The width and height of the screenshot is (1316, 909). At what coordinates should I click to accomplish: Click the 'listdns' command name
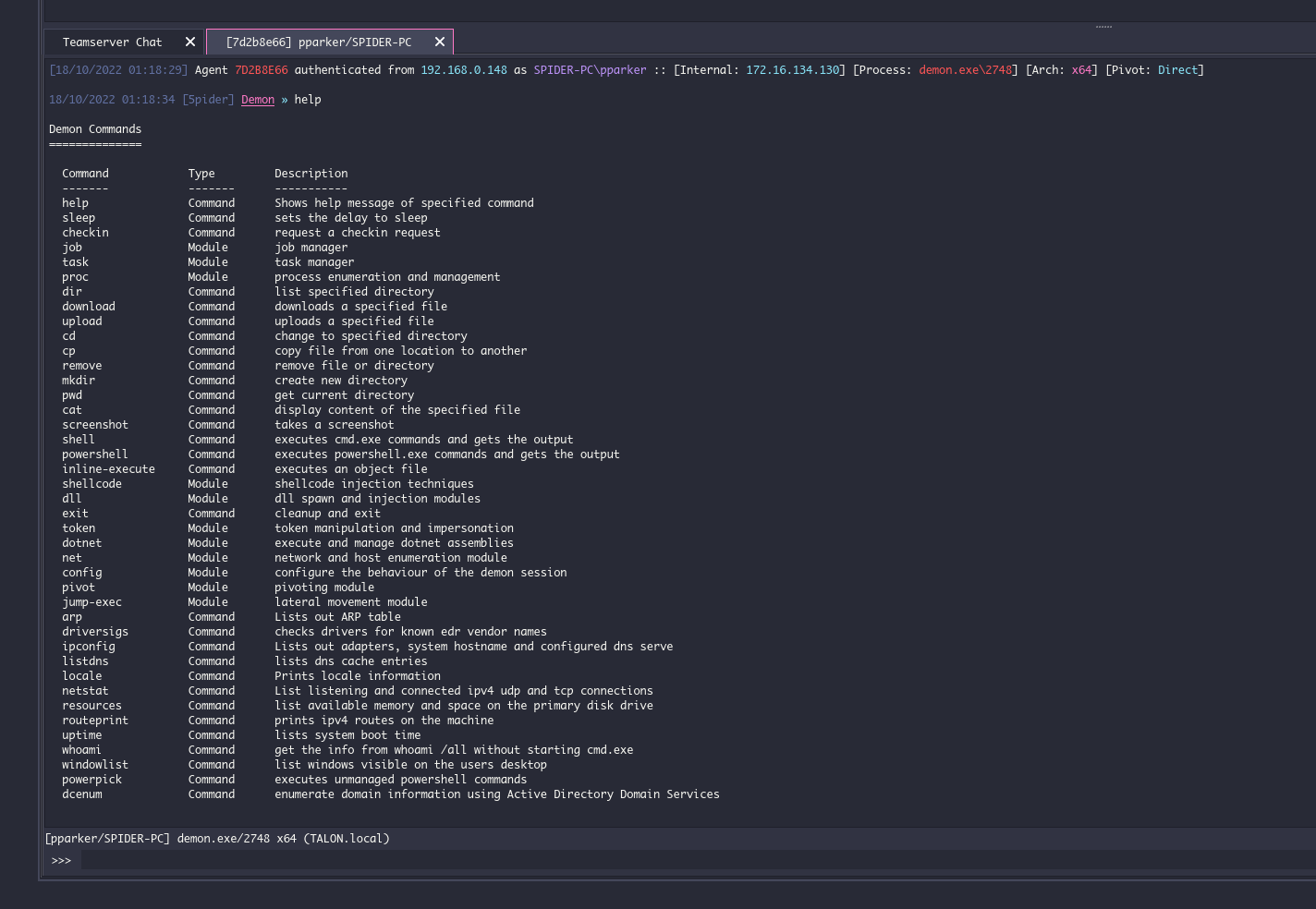point(85,661)
